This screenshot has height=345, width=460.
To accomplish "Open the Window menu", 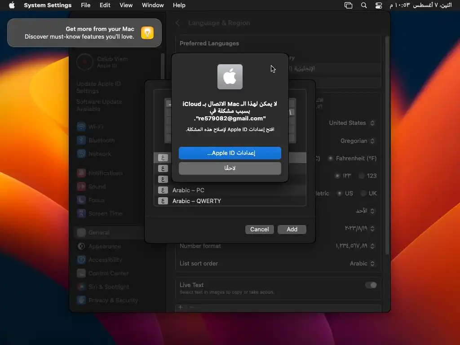I will tap(153, 5).
